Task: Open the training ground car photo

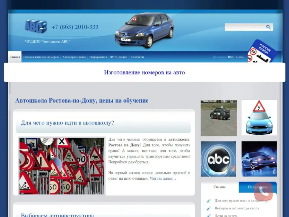Action: [218, 118]
